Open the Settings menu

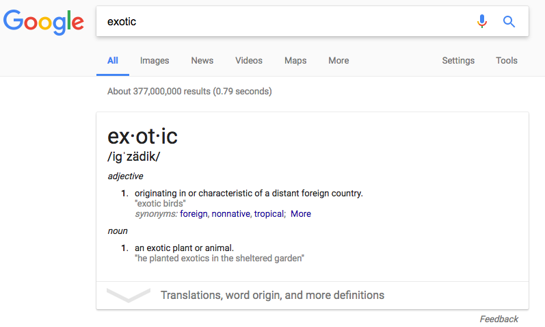click(x=458, y=60)
